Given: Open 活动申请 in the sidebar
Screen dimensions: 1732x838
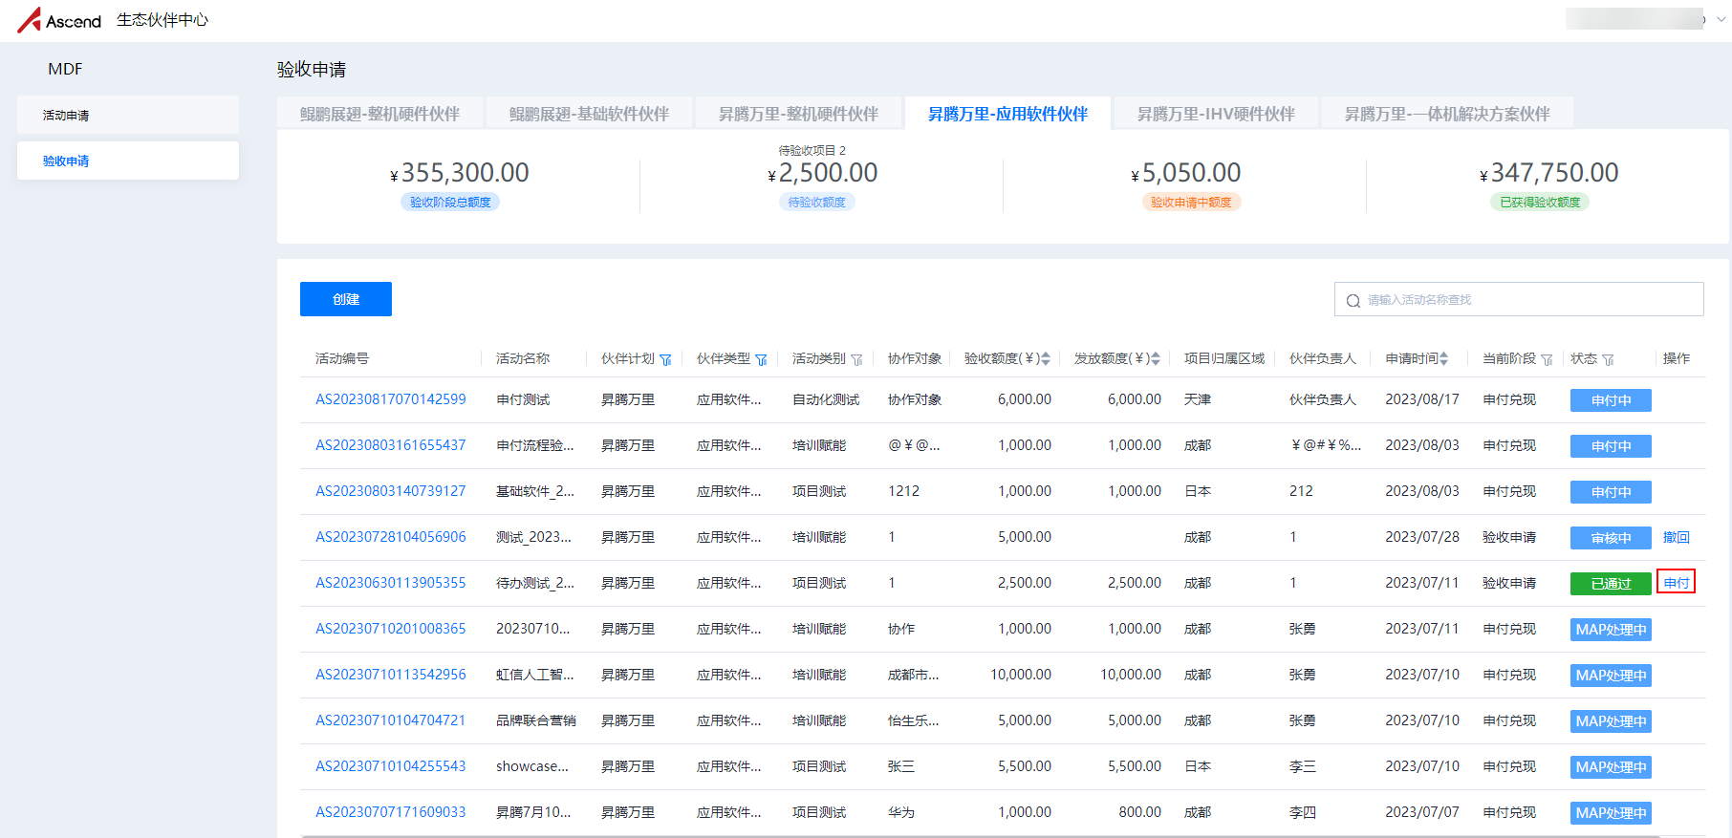Looking at the screenshot, I should click(x=128, y=115).
